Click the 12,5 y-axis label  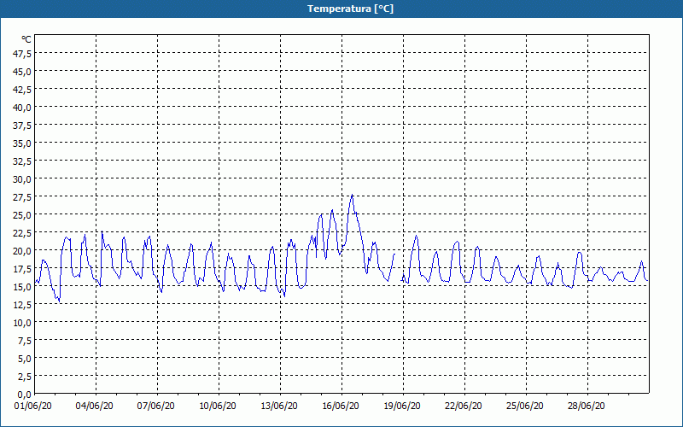(22, 305)
